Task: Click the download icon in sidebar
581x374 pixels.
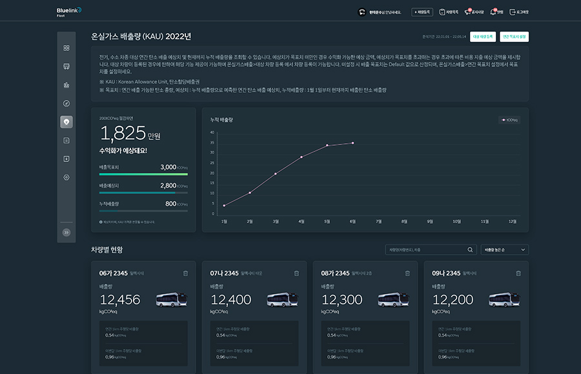Action: click(x=66, y=159)
